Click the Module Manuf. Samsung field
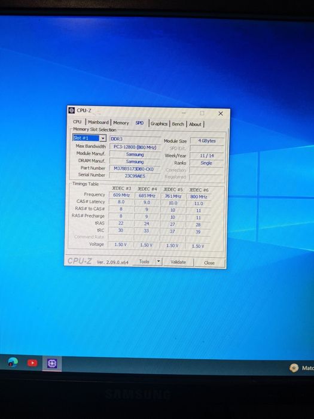The image size is (314, 419). click(x=135, y=154)
